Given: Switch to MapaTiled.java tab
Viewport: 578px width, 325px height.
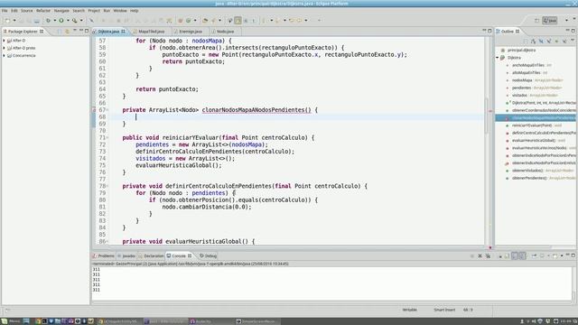Looking at the screenshot, I should click(x=151, y=32).
